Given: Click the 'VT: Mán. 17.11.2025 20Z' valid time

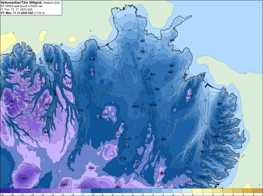Looking at the screenshot, I should tap(17, 13).
